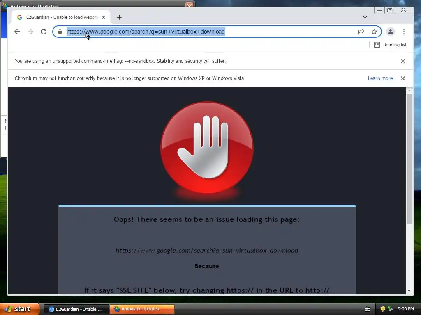Click the scrollbar down arrow

pos(409,291)
